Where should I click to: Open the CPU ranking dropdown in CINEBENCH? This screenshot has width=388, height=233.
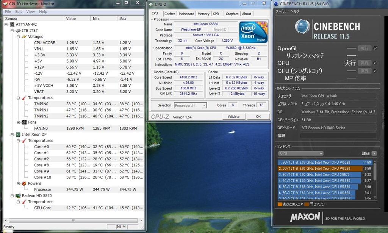(x=300, y=153)
